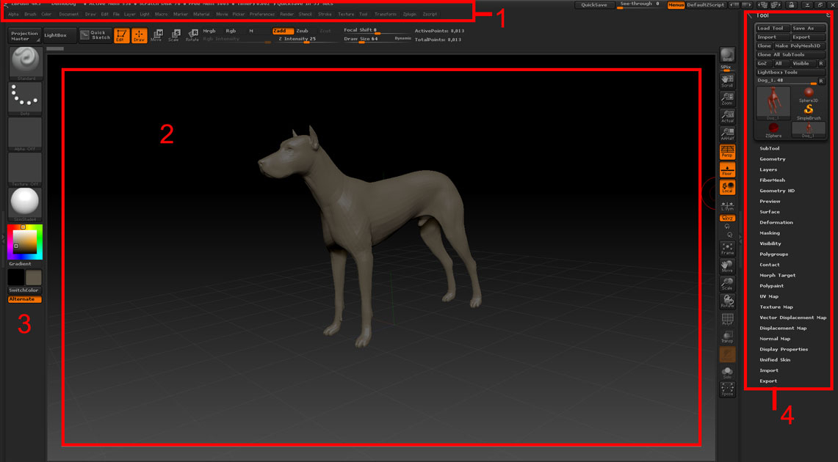Select the ZSphere tool icon

tap(773, 130)
